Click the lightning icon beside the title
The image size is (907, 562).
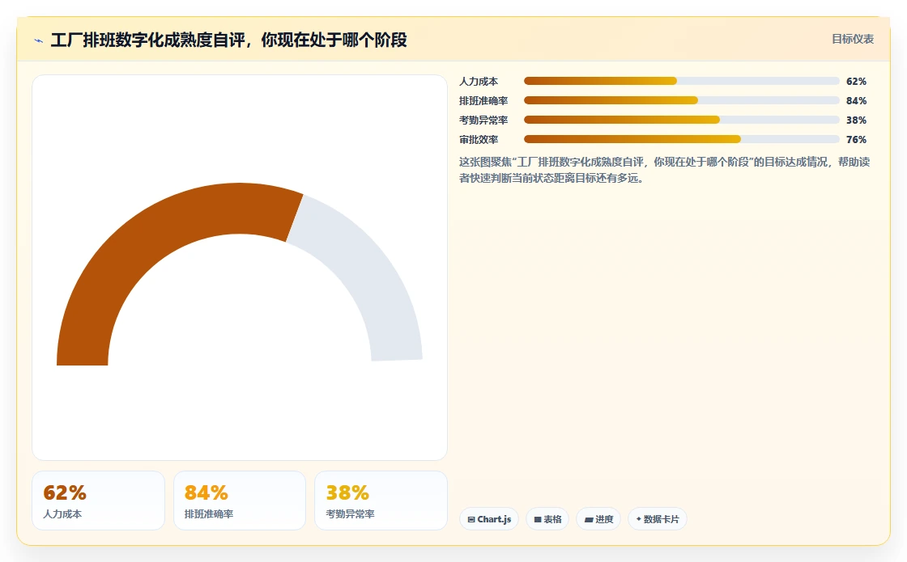point(39,40)
